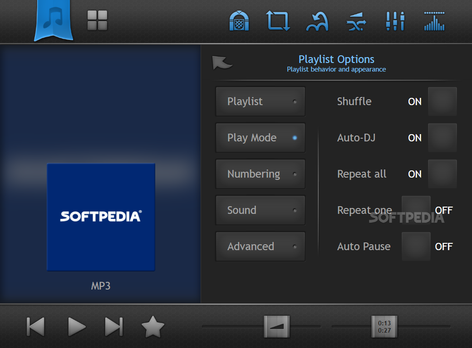472x348 pixels.
Task: Open the equalizer sliders icon
Action: click(x=395, y=21)
